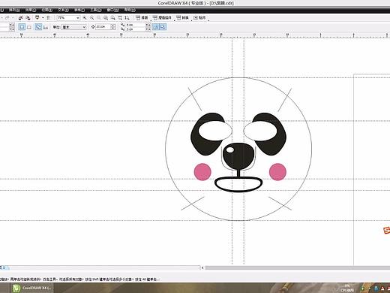390x293 pixels.
Task: Click the application launcher icon
Action: [x=37, y=18]
